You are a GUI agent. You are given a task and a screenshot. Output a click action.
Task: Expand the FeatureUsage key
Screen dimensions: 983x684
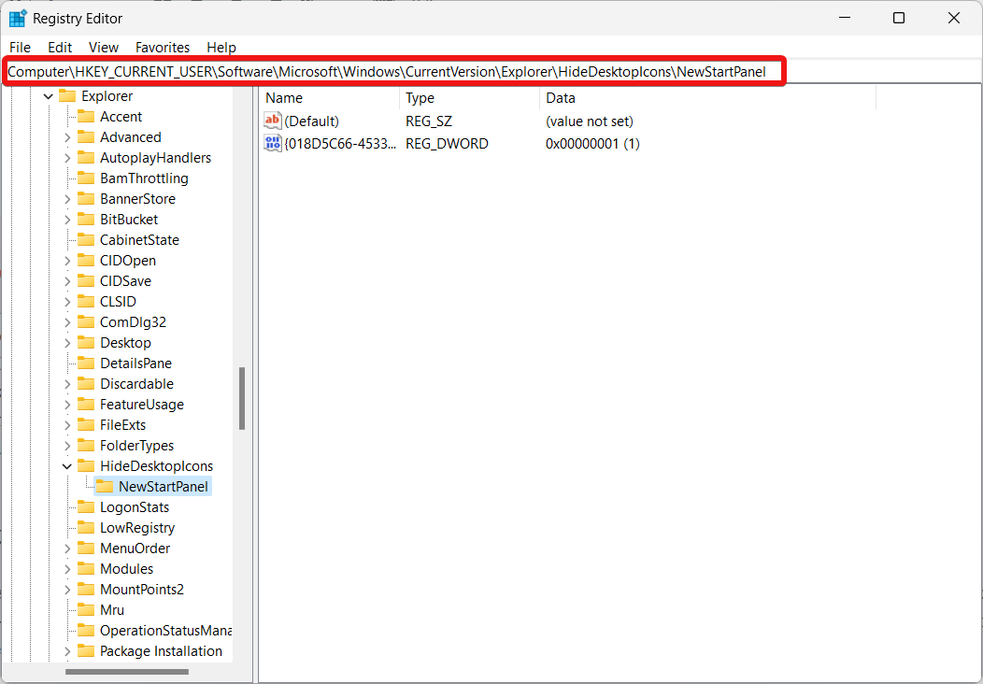point(67,405)
